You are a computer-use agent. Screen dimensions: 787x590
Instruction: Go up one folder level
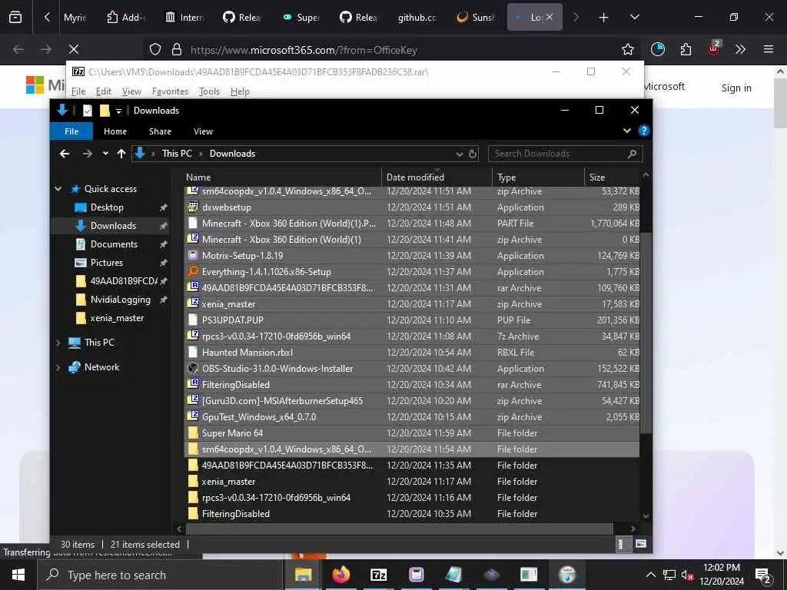tap(121, 154)
